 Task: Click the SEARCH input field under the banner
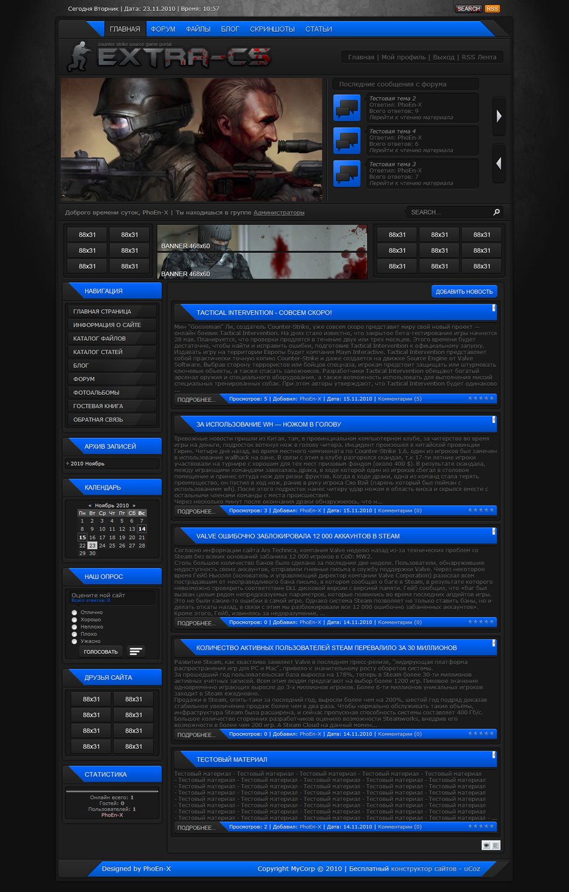448,212
